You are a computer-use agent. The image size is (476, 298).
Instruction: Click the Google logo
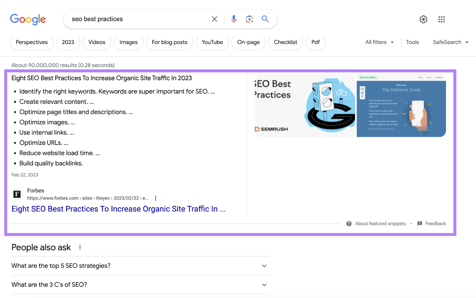[x=28, y=19]
